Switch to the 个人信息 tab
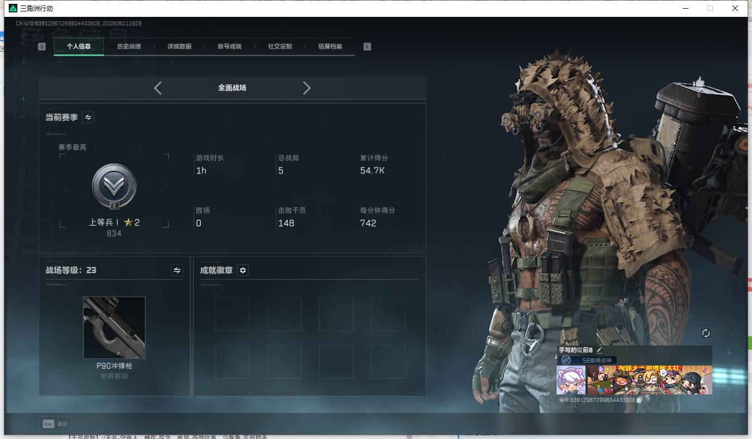752x439 pixels. (x=79, y=46)
